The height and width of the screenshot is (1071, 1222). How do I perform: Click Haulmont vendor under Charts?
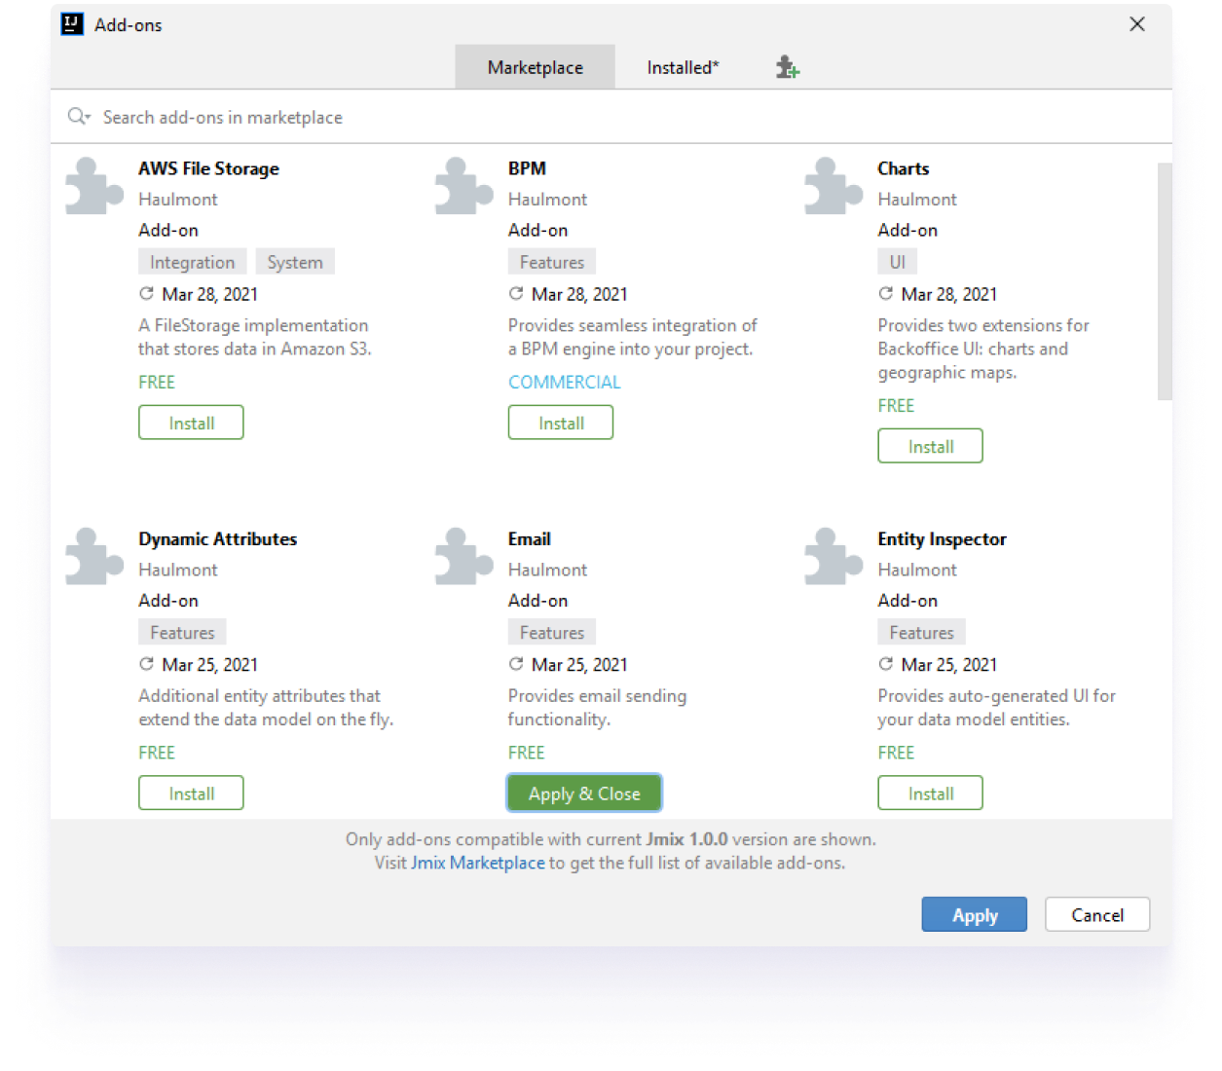[x=917, y=199]
